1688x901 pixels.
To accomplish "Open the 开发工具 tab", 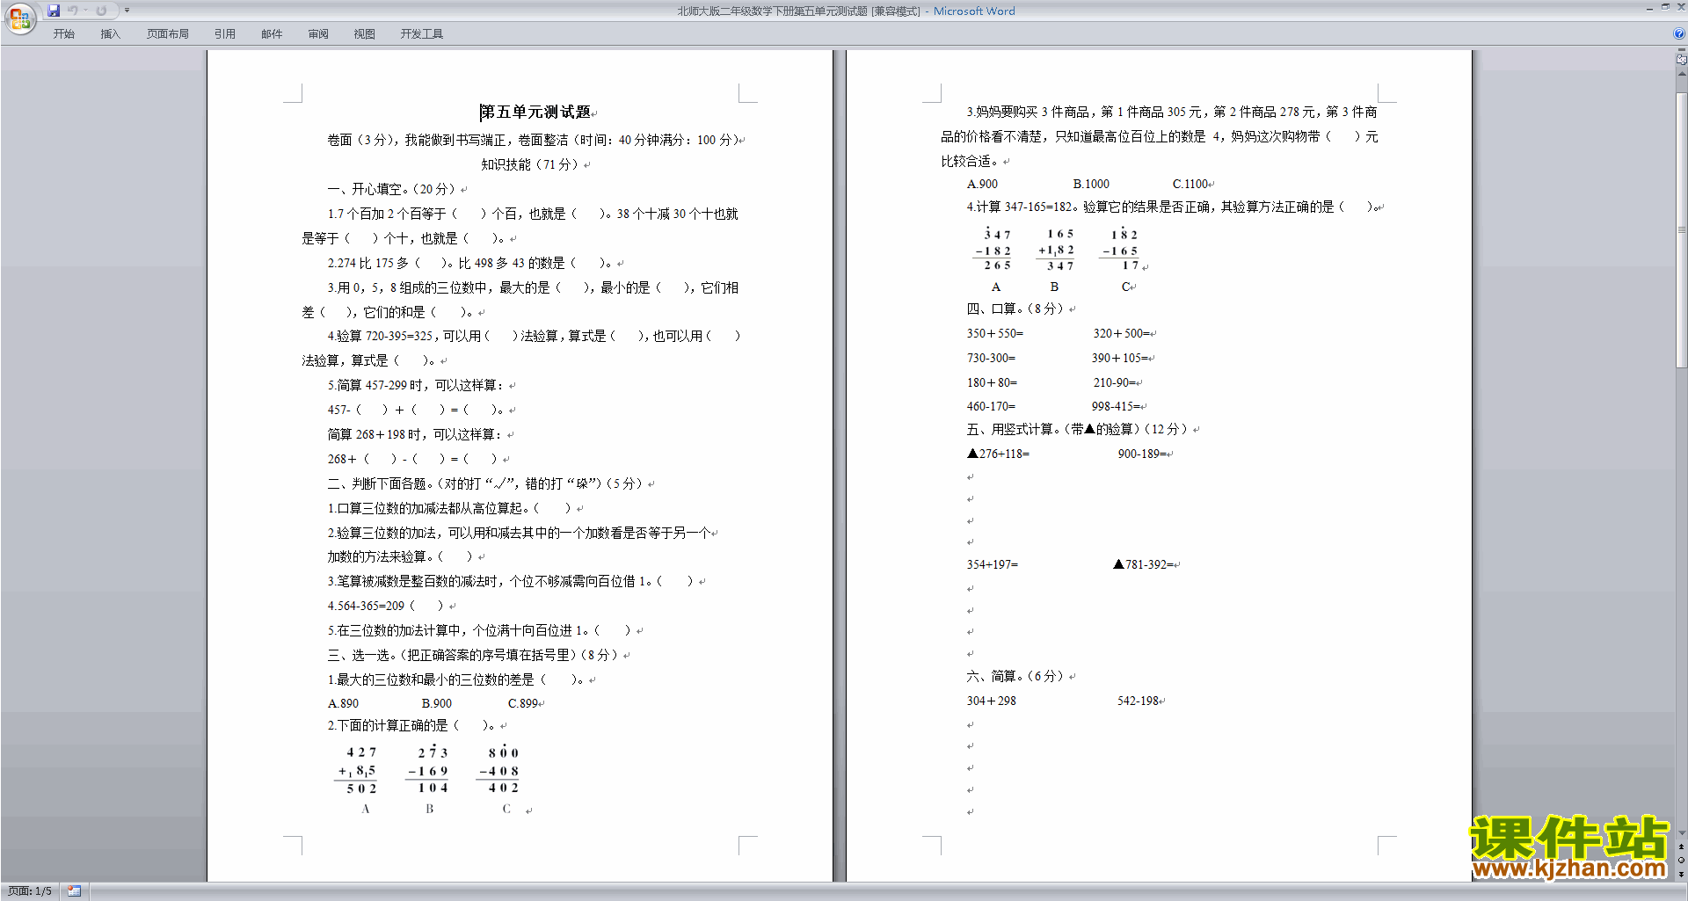I will pyautogui.click(x=422, y=34).
